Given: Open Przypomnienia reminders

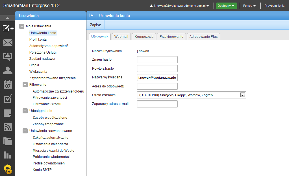Looking at the screenshot, I should click(274, 6).
